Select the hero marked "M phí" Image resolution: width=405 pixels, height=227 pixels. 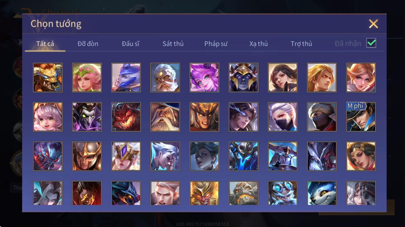click(x=361, y=117)
